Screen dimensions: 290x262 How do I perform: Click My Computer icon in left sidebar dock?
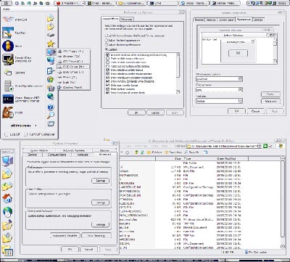click(x=7, y=161)
